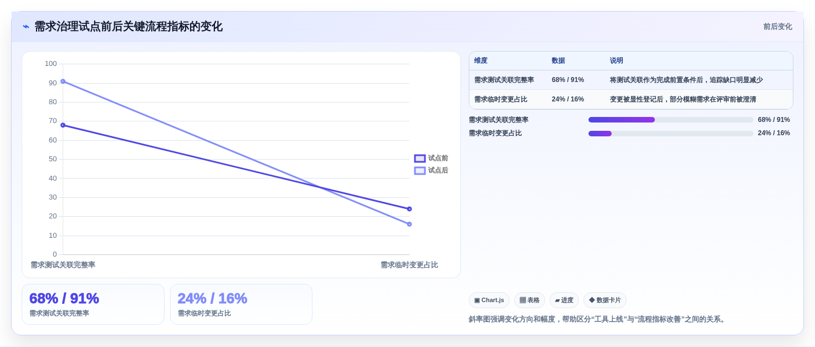Select the 进度 tag
Image resolution: width=815 pixels, height=347 pixels.
point(564,300)
